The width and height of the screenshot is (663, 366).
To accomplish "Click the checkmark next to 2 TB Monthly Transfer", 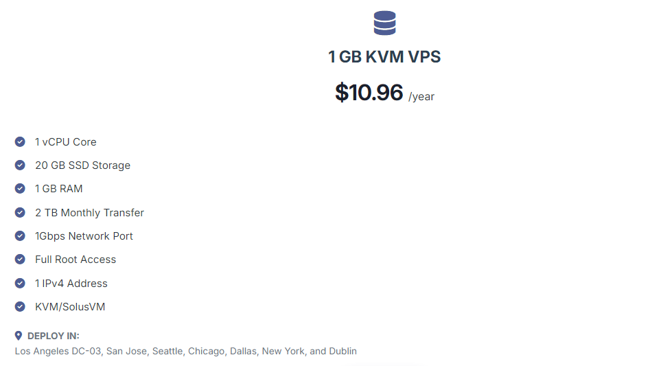I will (x=20, y=212).
